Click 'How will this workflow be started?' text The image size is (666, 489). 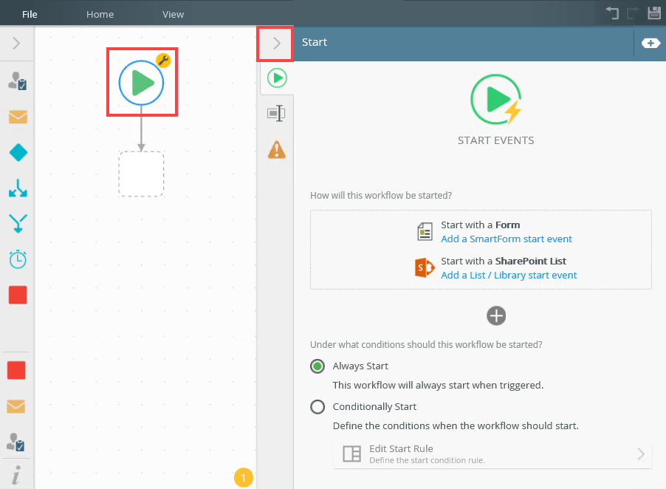(381, 196)
